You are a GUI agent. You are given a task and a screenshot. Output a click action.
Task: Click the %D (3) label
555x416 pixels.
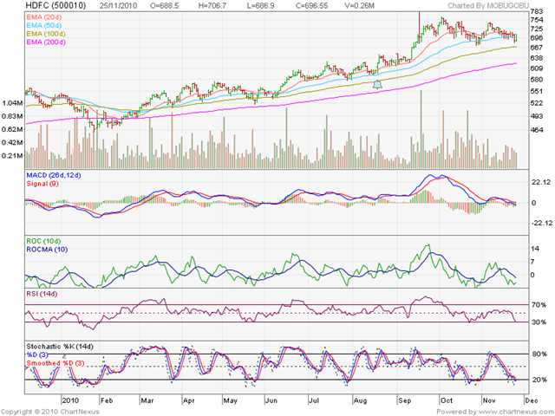pos(37,354)
